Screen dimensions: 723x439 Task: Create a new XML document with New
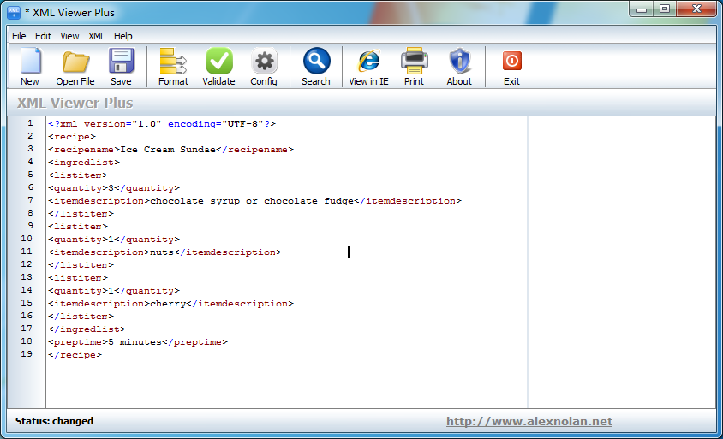coord(30,67)
